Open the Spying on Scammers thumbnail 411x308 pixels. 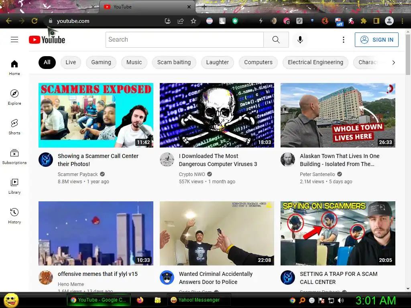tap(338, 233)
